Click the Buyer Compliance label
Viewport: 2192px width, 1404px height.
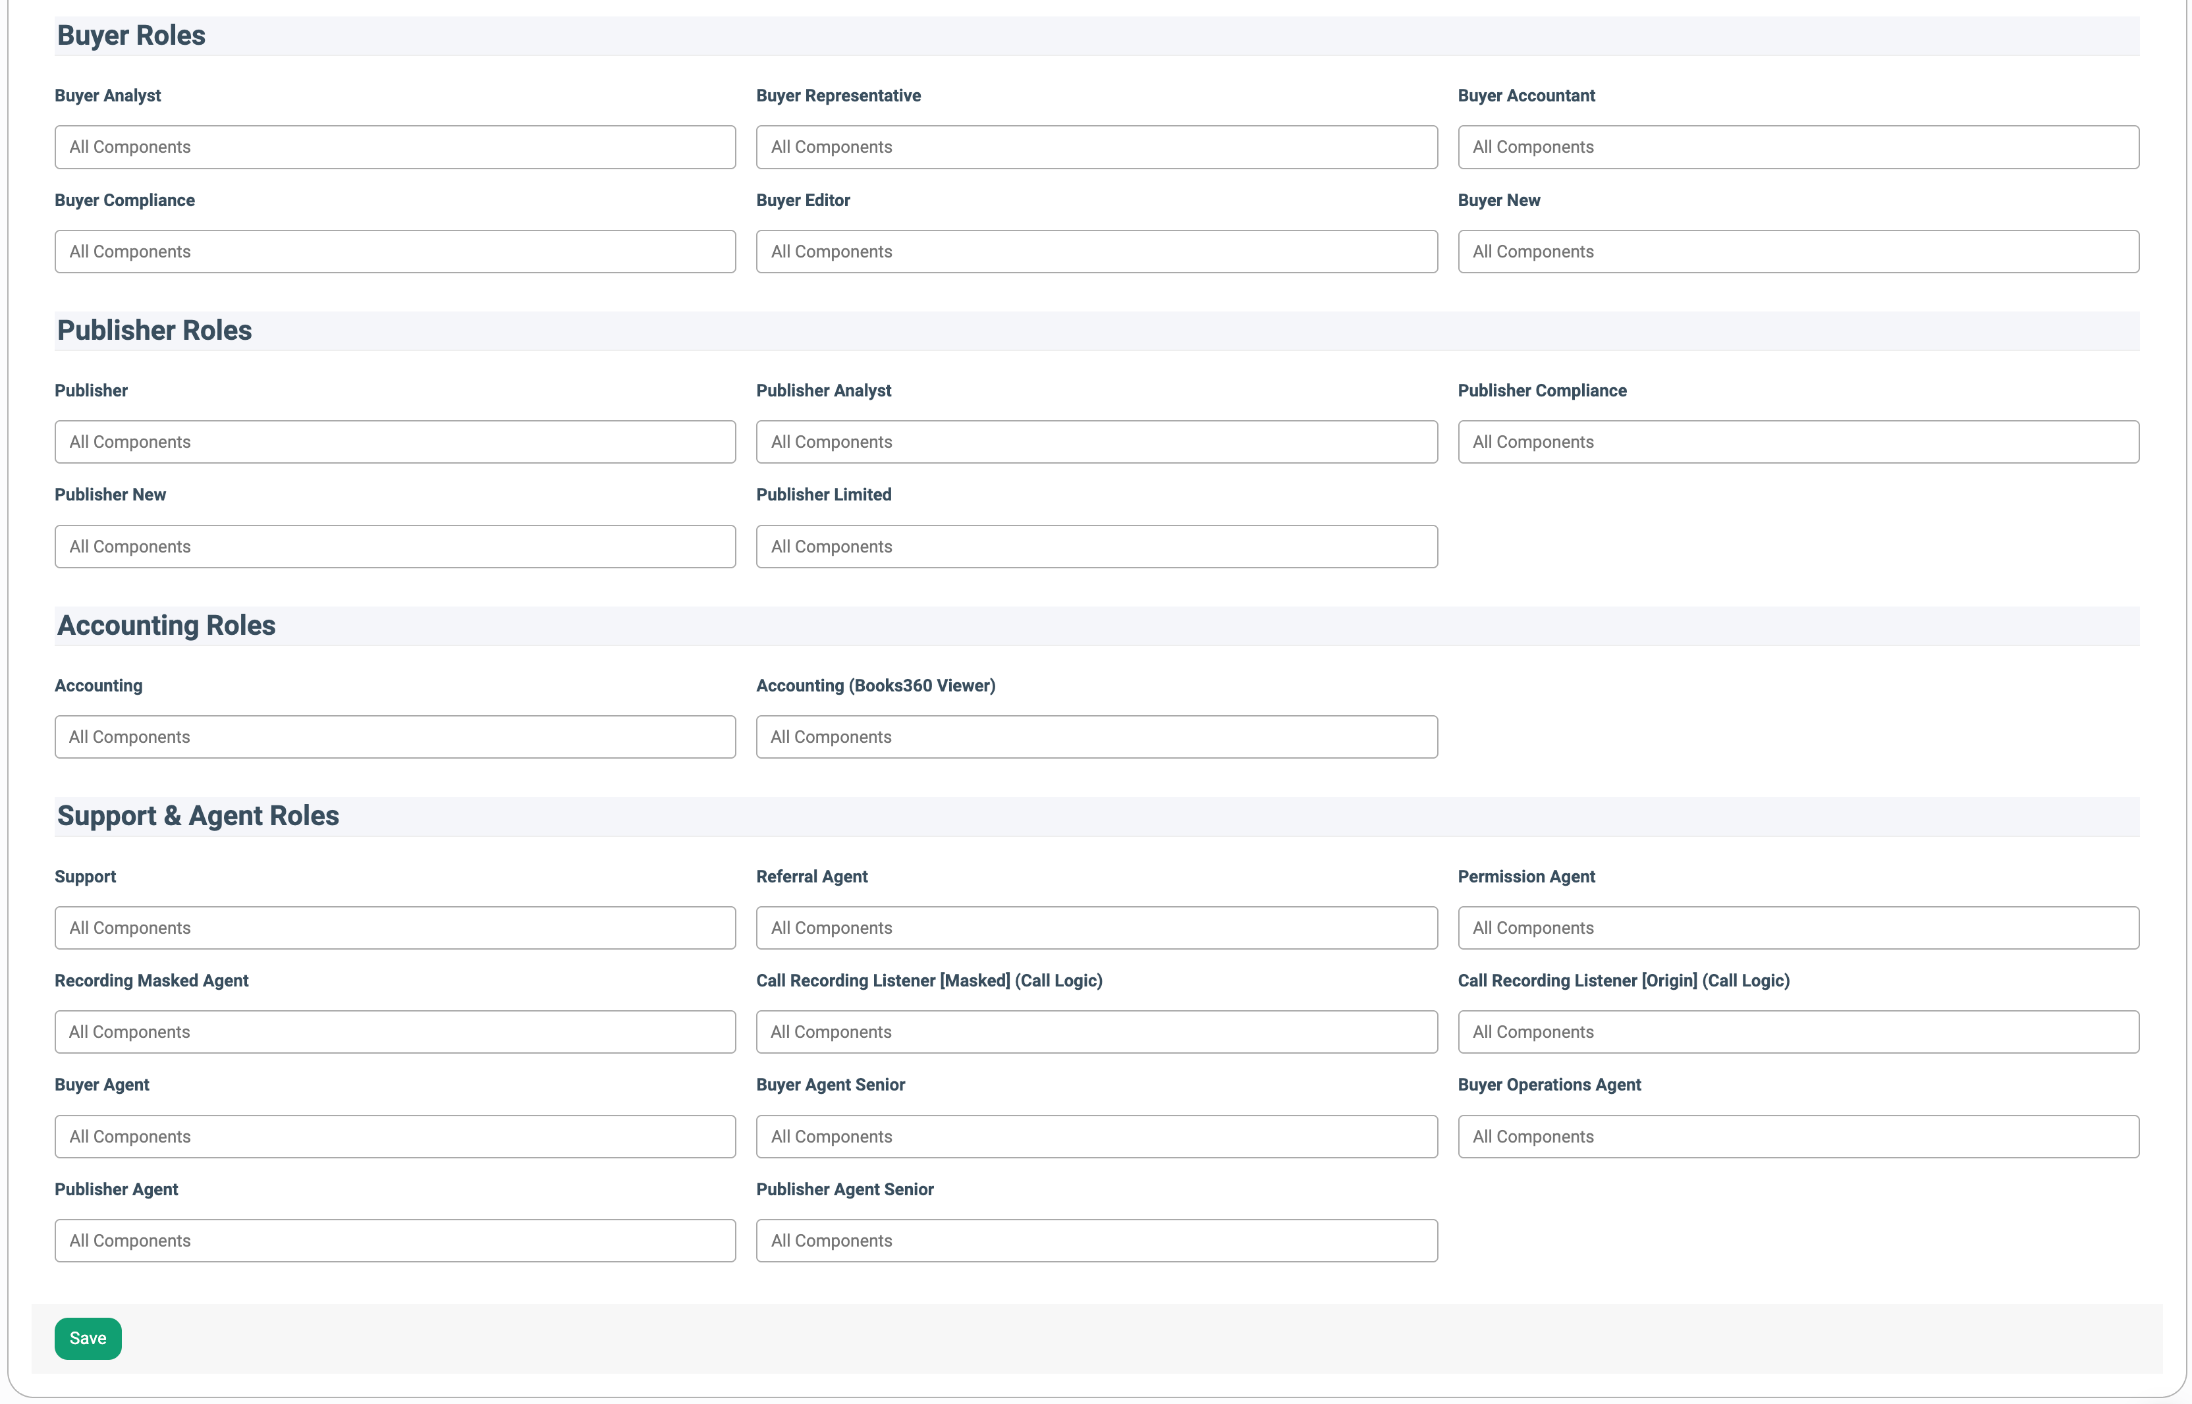tap(125, 201)
